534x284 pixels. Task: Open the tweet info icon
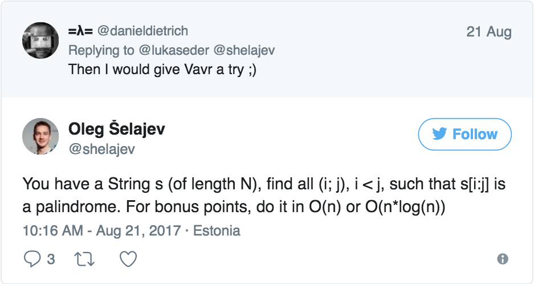click(x=502, y=259)
